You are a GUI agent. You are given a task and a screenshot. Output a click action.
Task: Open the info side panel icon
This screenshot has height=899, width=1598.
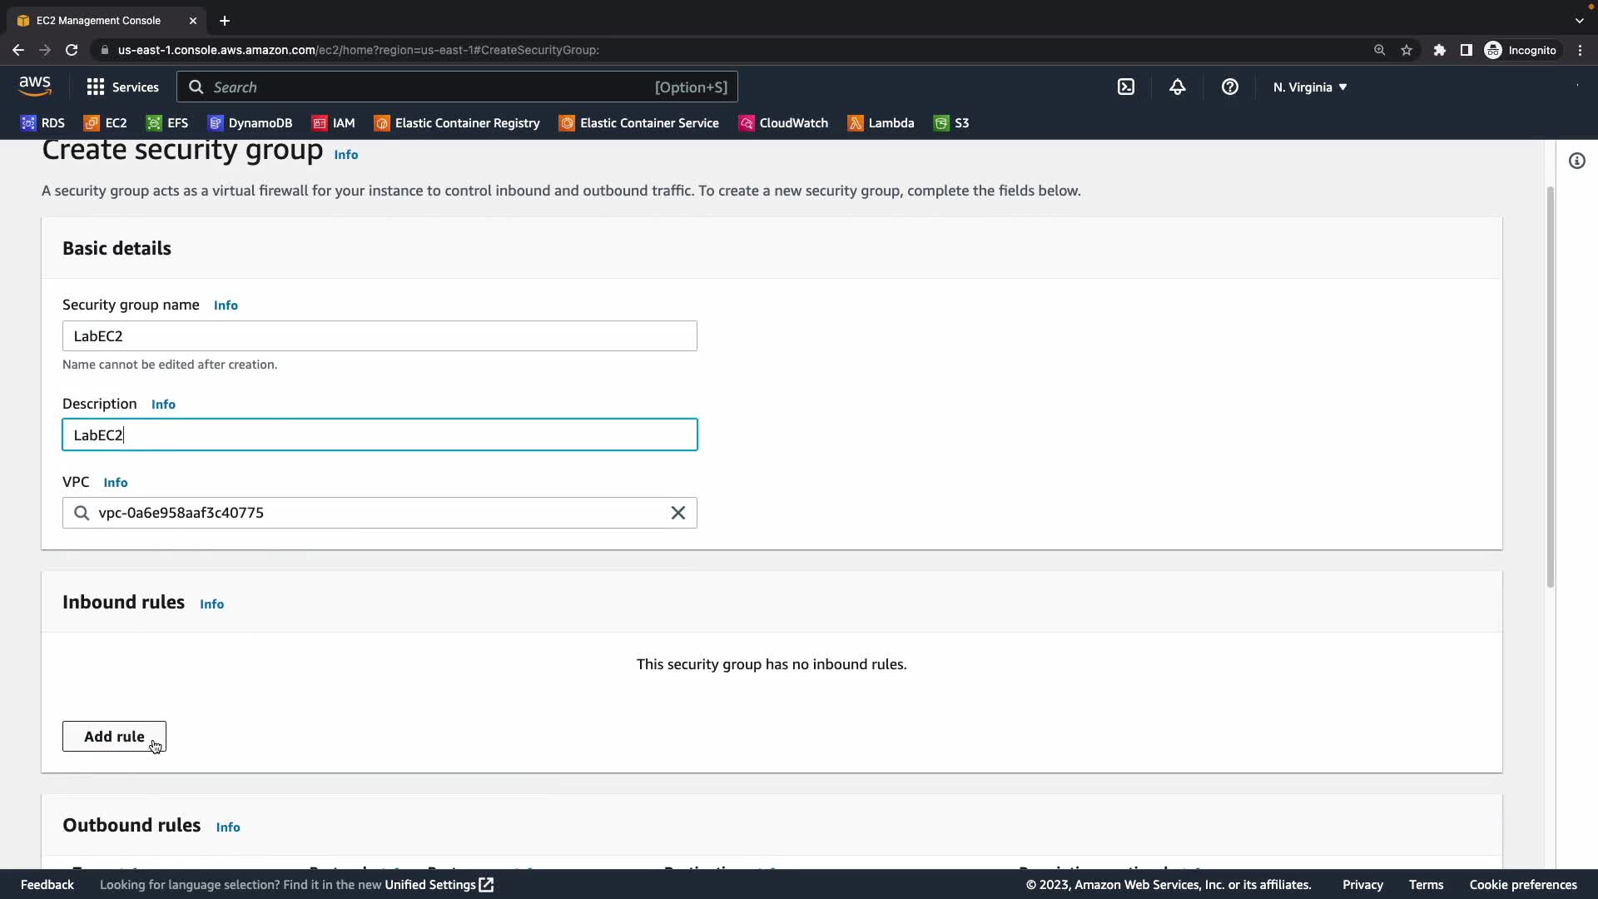[1576, 161]
